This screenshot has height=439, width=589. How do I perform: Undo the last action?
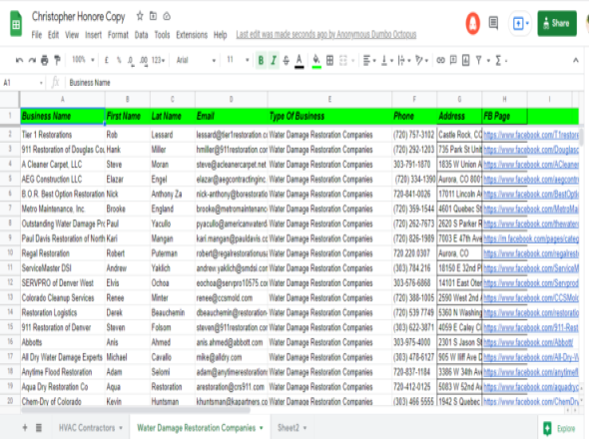(x=20, y=60)
